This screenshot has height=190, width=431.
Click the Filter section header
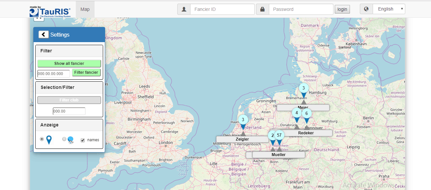point(69,51)
